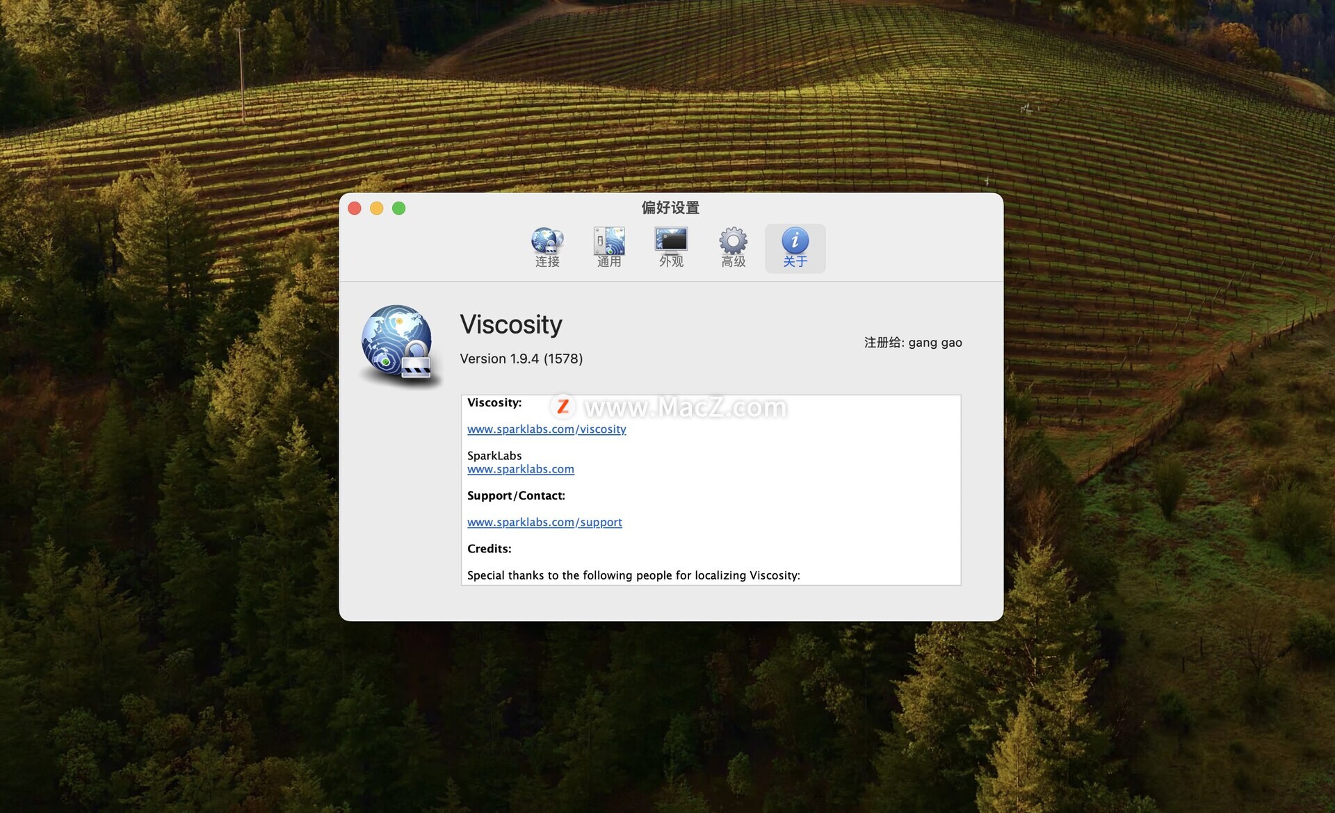
Task: Zoom the window with green button
Action: tap(399, 208)
